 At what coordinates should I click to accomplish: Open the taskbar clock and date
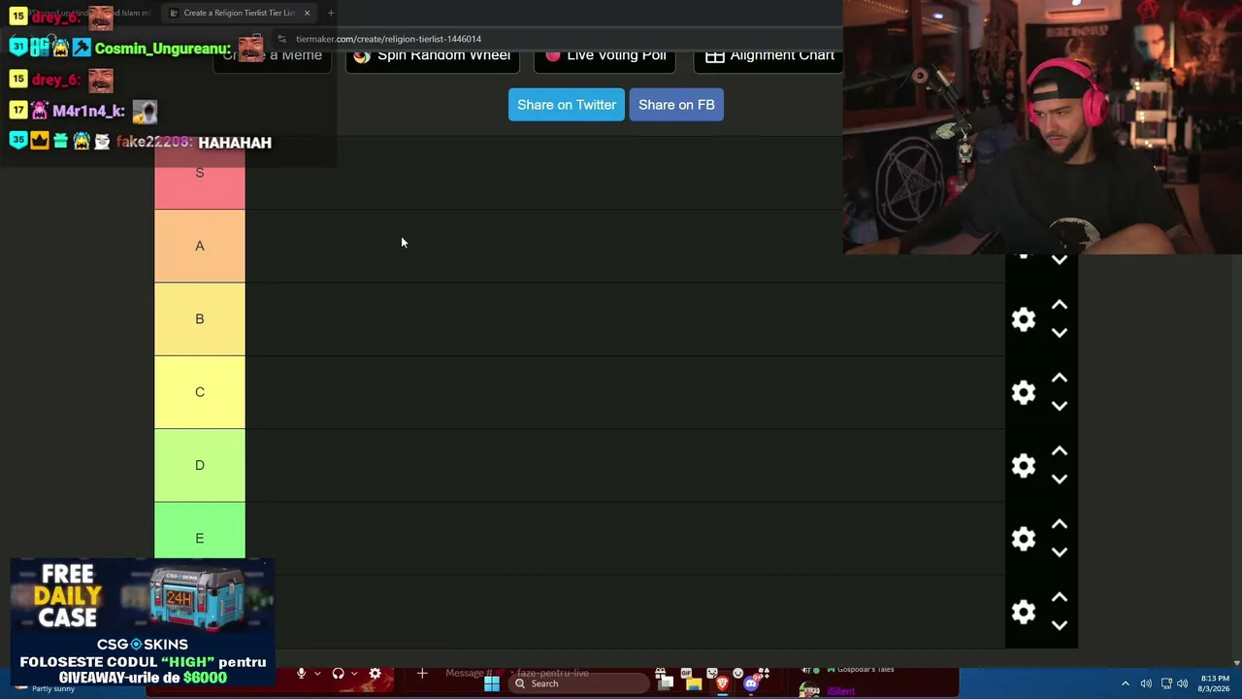(x=1215, y=683)
